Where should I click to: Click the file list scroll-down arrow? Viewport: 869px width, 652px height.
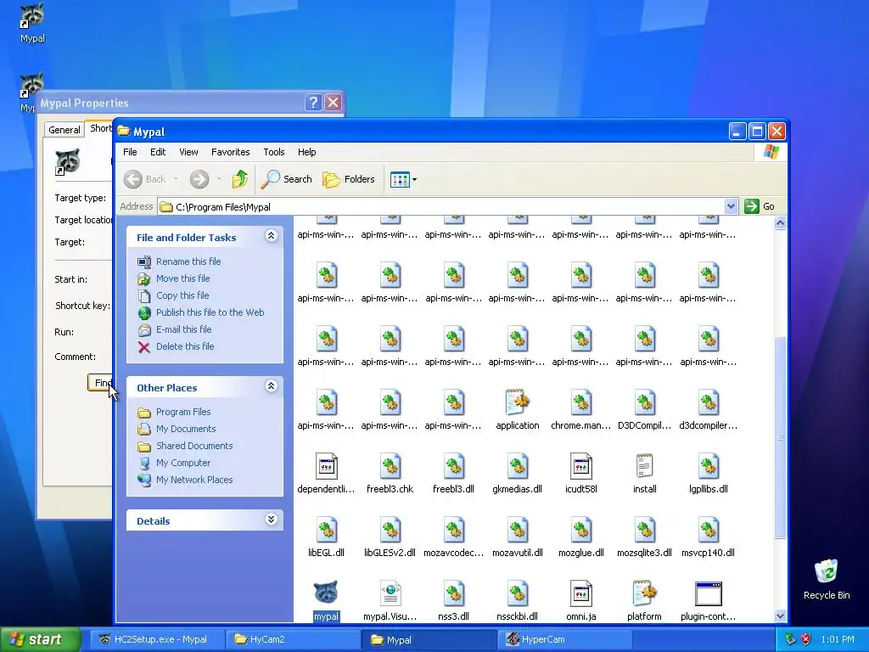click(x=781, y=615)
